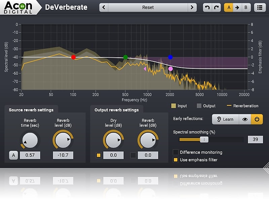Enable Difference monitoring
Image resolution: width=269 pixels, height=210 pixels.
point(176,152)
